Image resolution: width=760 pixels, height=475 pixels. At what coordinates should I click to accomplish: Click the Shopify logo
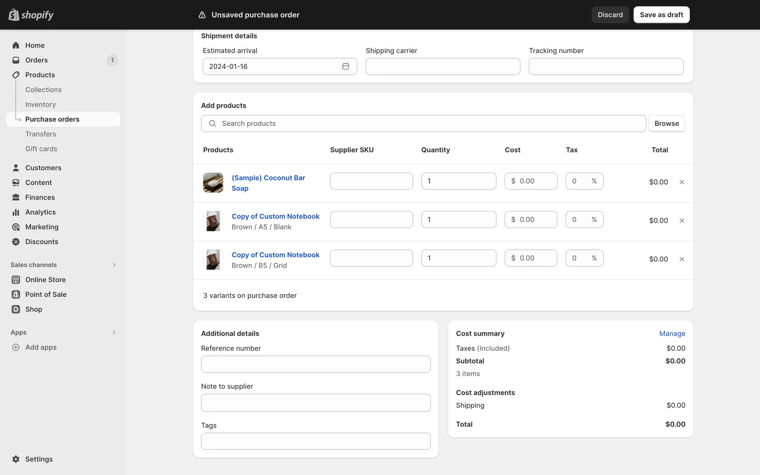click(x=31, y=15)
